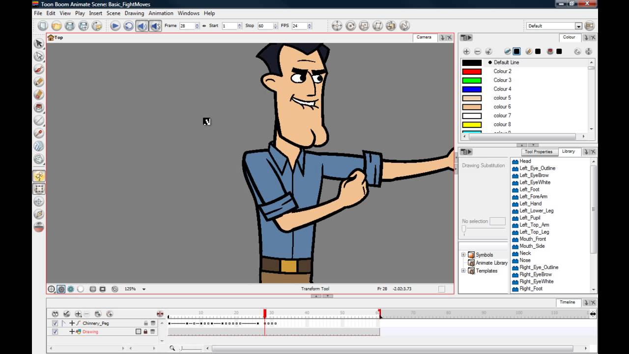Toggle the Sound scrubbing icon
629x354 pixels.
click(x=155, y=26)
